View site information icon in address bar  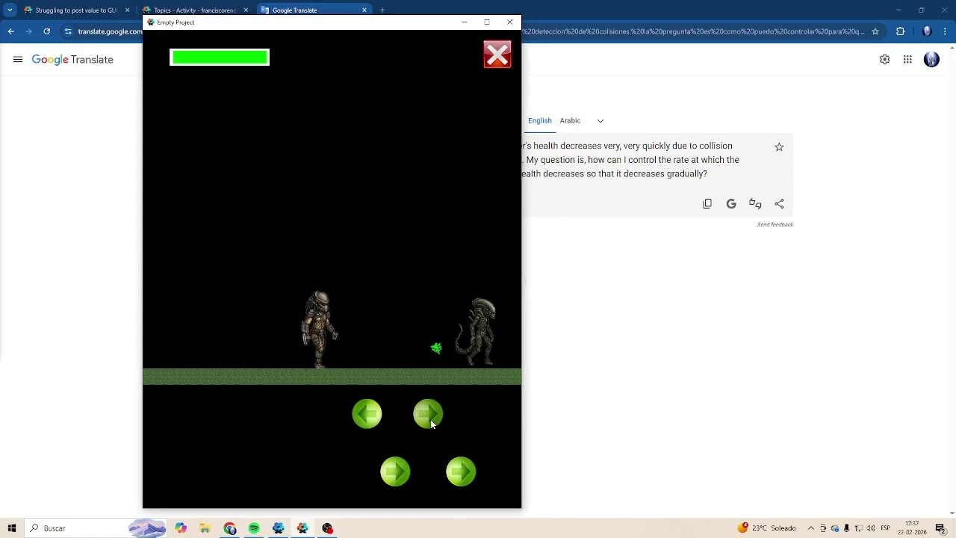pos(68,31)
